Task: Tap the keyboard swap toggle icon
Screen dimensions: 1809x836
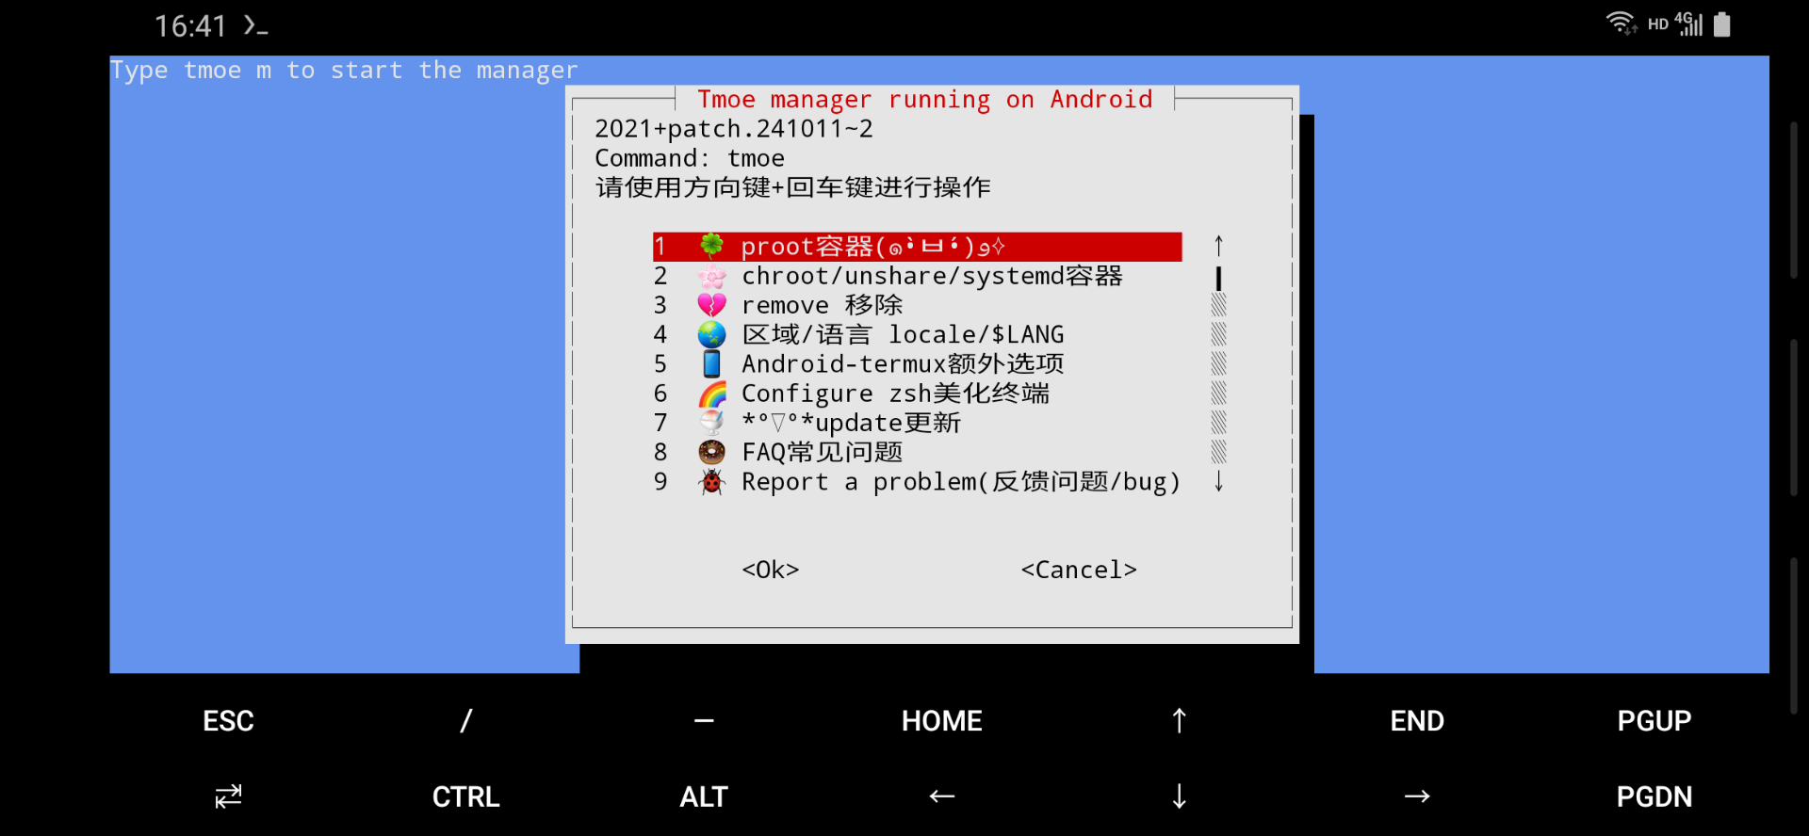Action: coord(228,796)
